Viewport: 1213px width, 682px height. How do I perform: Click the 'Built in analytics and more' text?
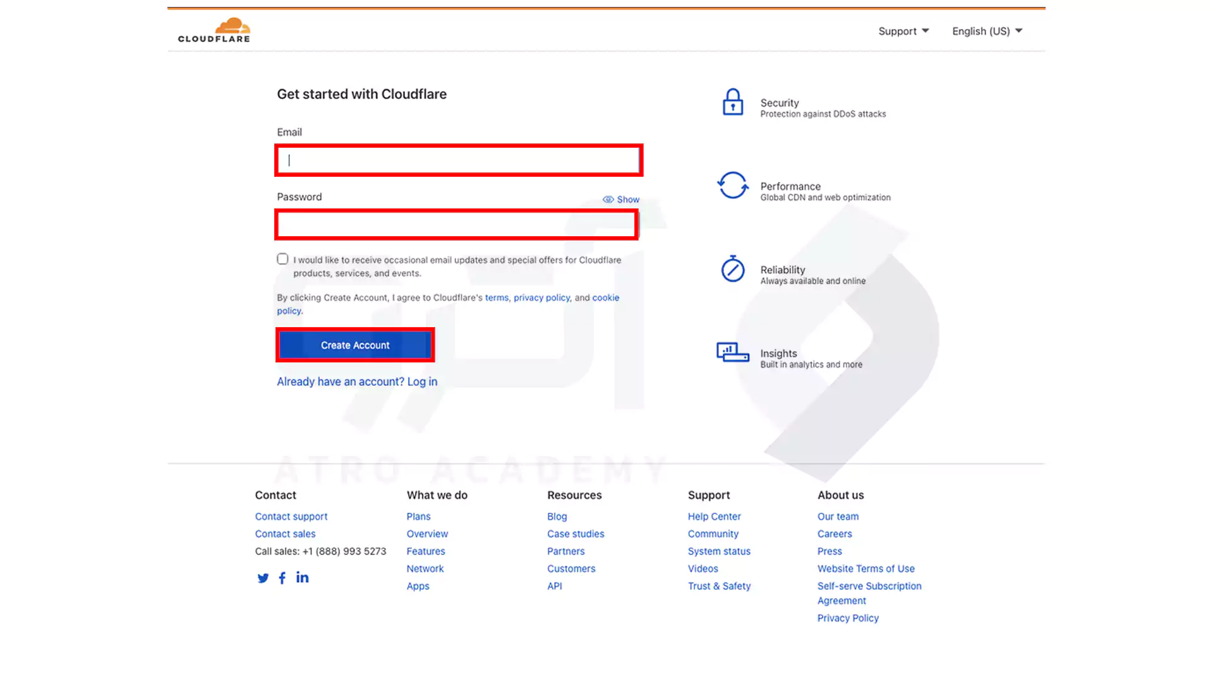click(x=811, y=365)
